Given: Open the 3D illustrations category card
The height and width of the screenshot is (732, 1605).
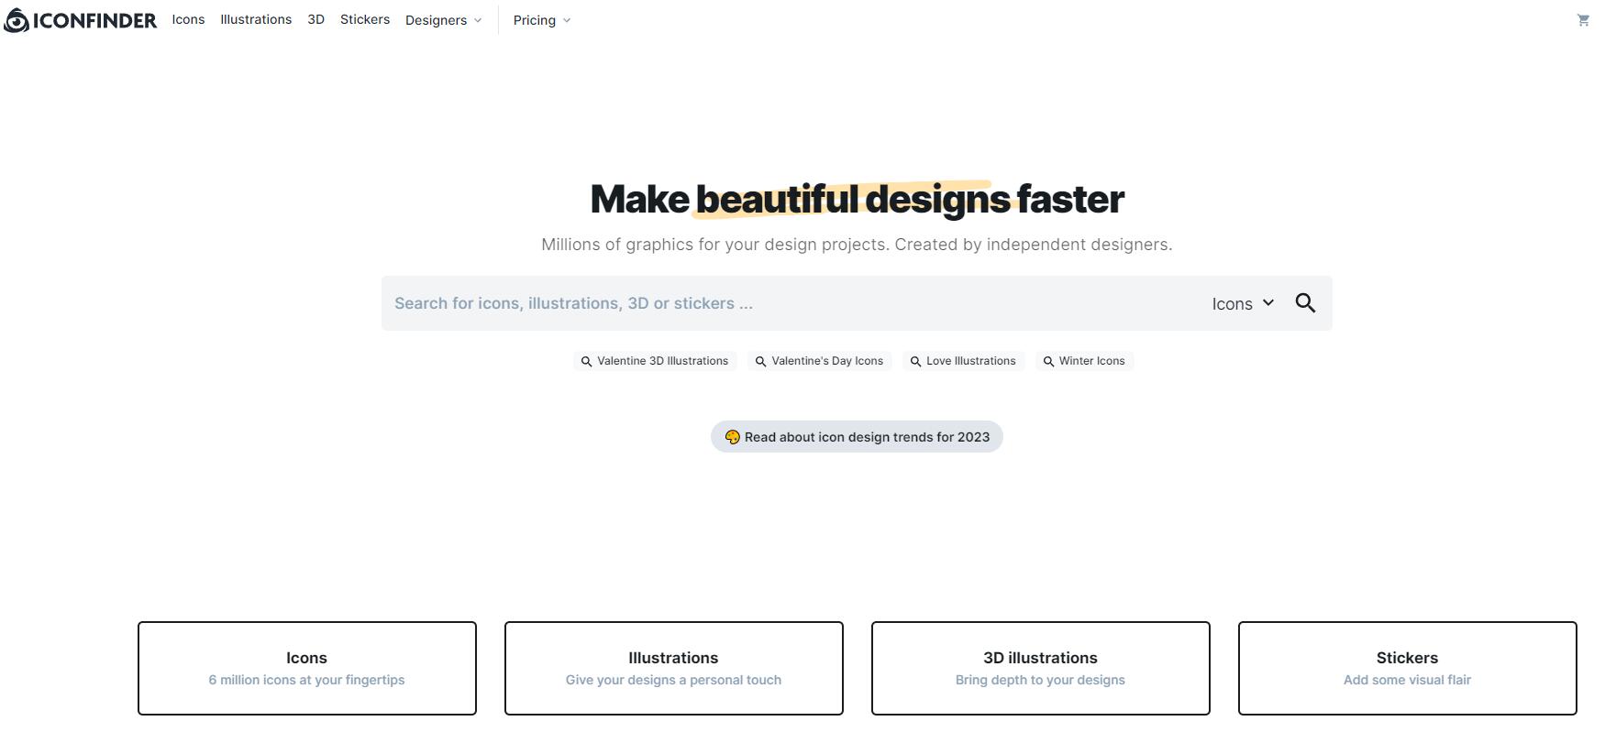Looking at the screenshot, I should (x=1041, y=668).
